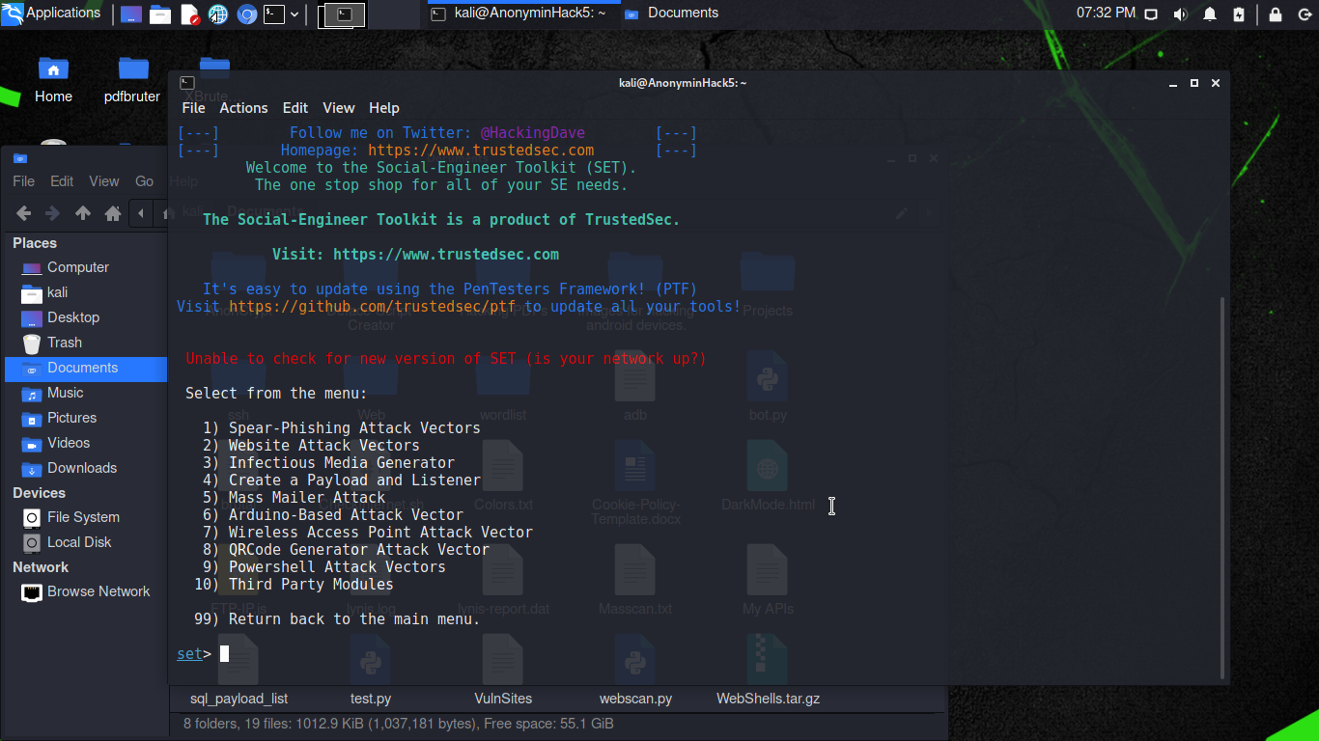Go to parent folder with up arrow

coord(83,213)
